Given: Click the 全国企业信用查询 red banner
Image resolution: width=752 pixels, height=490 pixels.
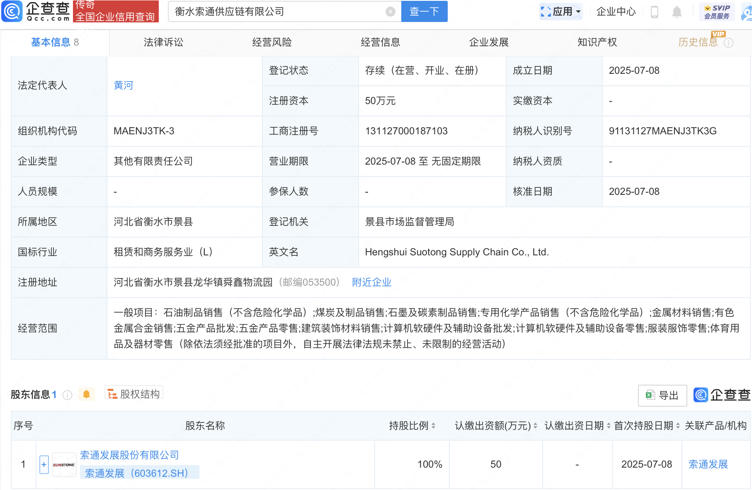Looking at the screenshot, I should coord(116,11).
